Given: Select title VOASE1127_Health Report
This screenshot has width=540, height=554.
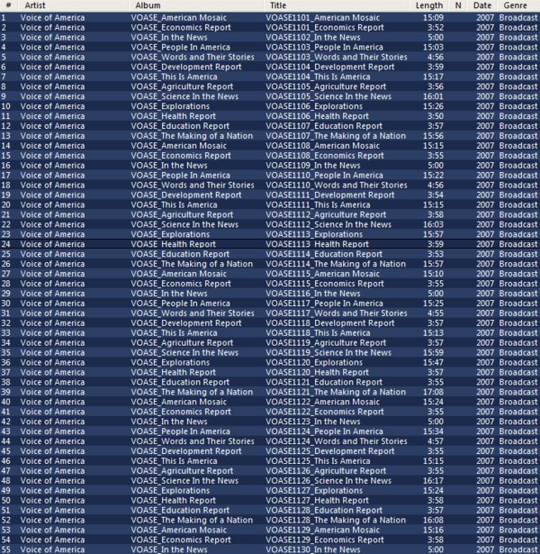Looking at the screenshot, I should 318,501.
